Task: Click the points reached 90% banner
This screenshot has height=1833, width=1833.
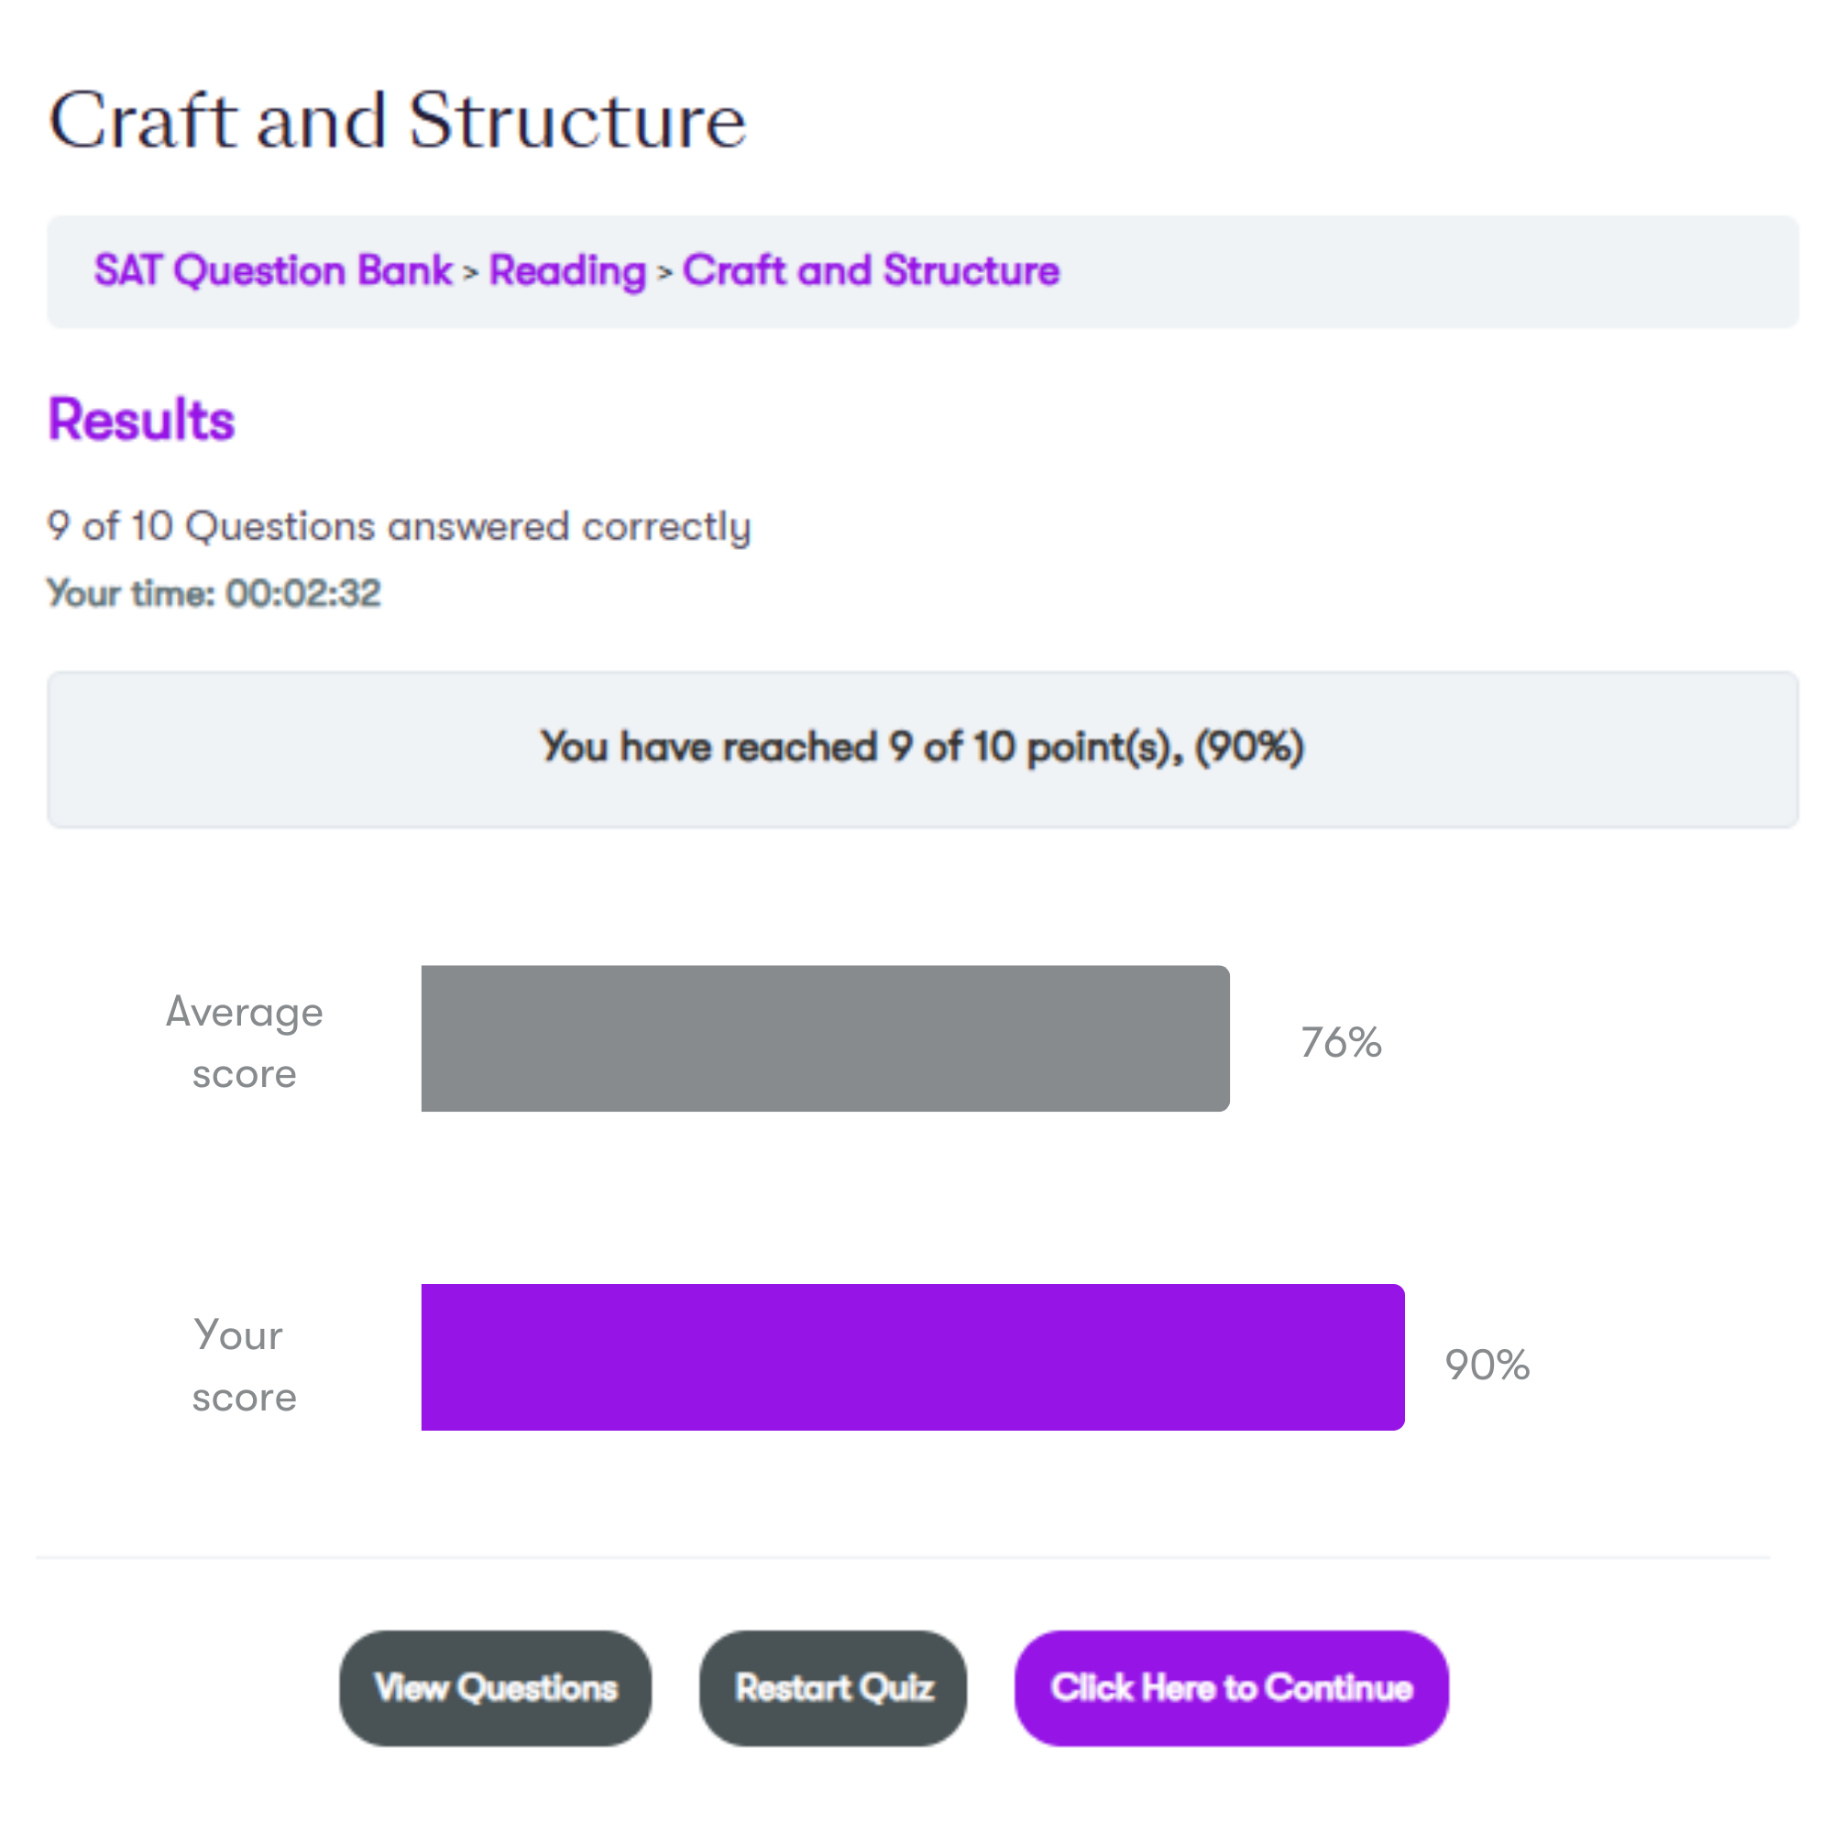Action: coord(921,748)
